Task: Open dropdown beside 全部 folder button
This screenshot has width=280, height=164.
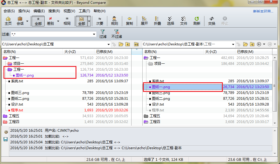Action: [89, 21]
